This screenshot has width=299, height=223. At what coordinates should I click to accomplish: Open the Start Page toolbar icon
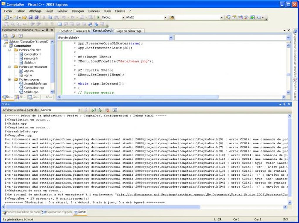point(252,18)
